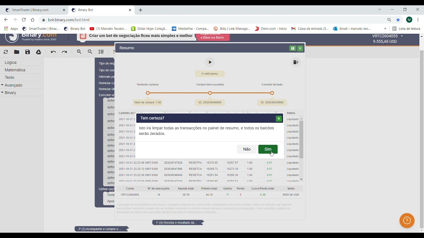Screen dimensions: 424x238
Task: Close the Tem certeza dialog
Action: (x=279, y=118)
